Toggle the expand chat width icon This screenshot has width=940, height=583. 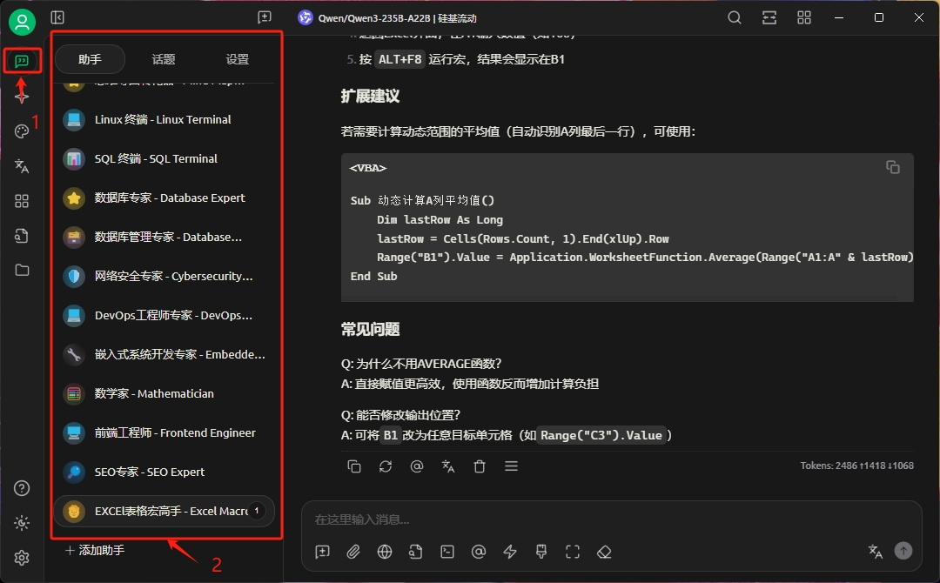769,17
